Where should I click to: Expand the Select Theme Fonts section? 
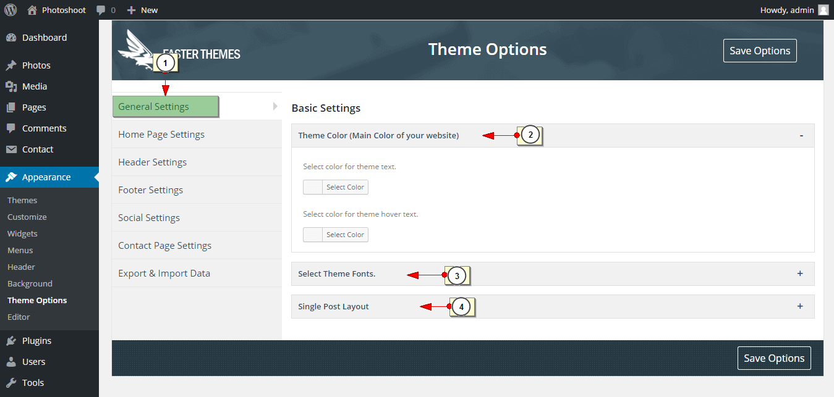click(x=800, y=273)
